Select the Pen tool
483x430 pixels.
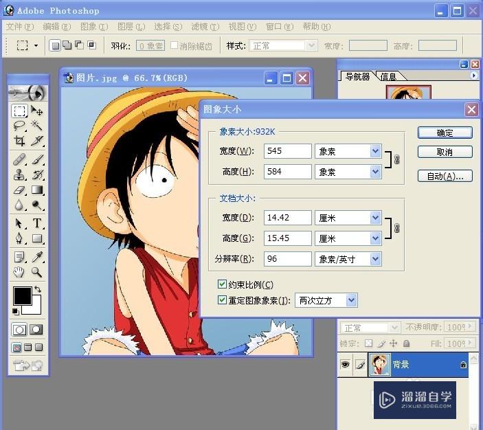[19, 238]
